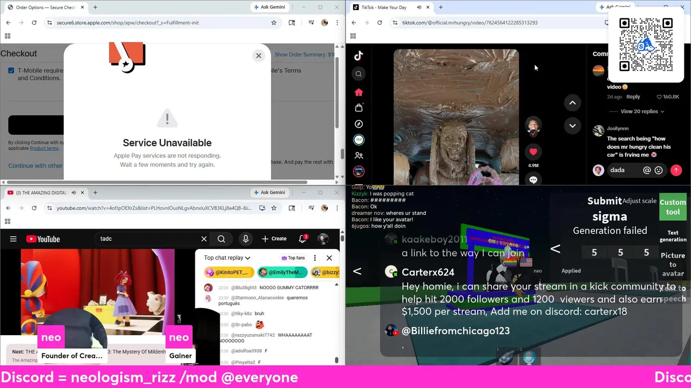
Task: Open TikTok Friends icon in sidebar
Action: point(358,156)
